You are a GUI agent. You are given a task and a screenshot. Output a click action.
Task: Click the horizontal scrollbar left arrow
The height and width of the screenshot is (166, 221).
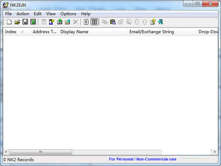(6, 152)
